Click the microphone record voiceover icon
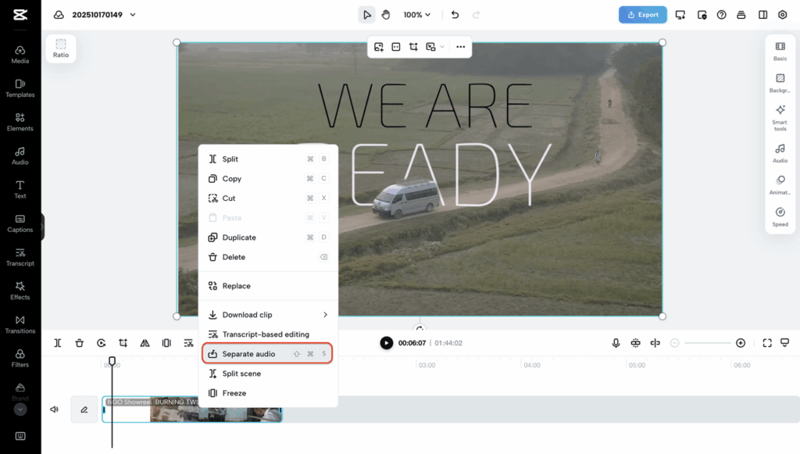Viewport: 800px width, 454px height. pos(616,343)
